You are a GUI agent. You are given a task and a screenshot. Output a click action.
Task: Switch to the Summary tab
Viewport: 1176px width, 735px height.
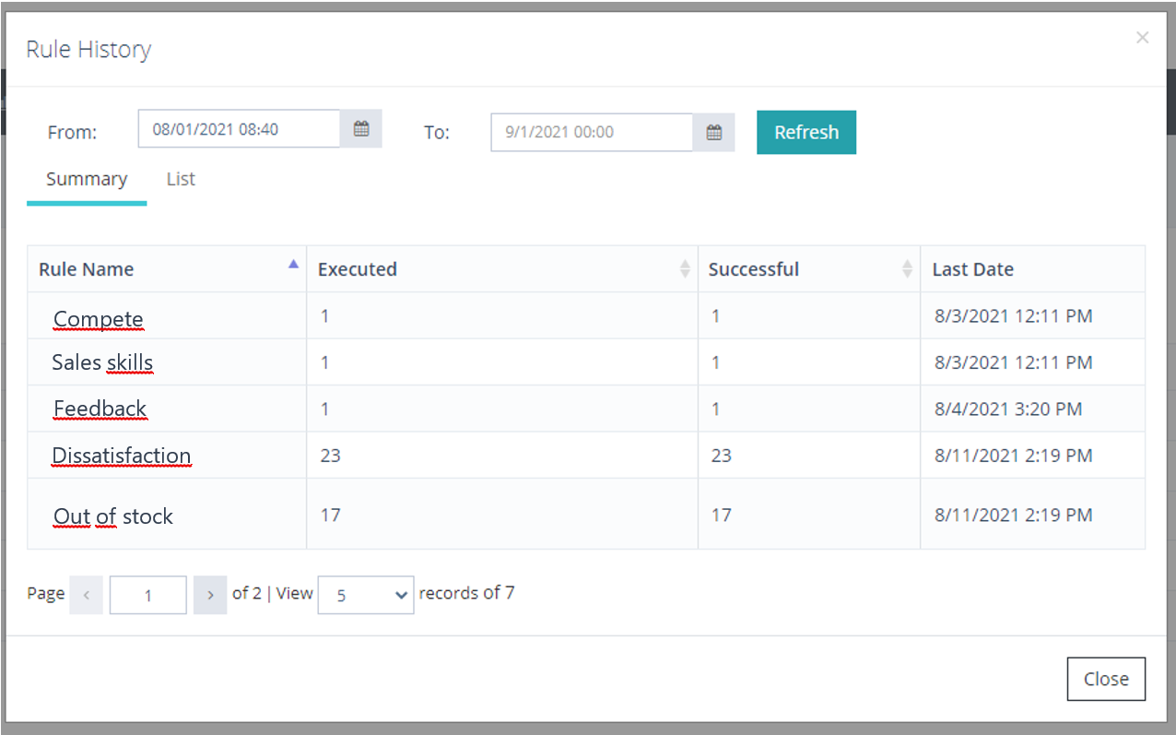pyautogui.click(x=87, y=179)
